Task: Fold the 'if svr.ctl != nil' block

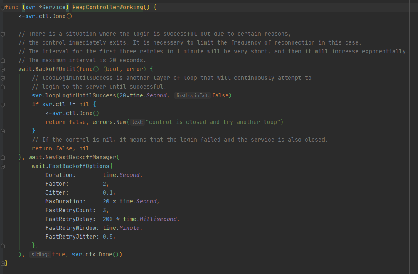Action: (x=3, y=104)
